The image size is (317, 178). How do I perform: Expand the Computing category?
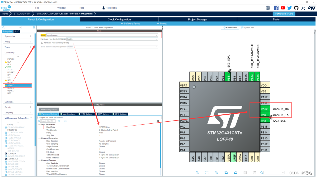click(18, 113)
